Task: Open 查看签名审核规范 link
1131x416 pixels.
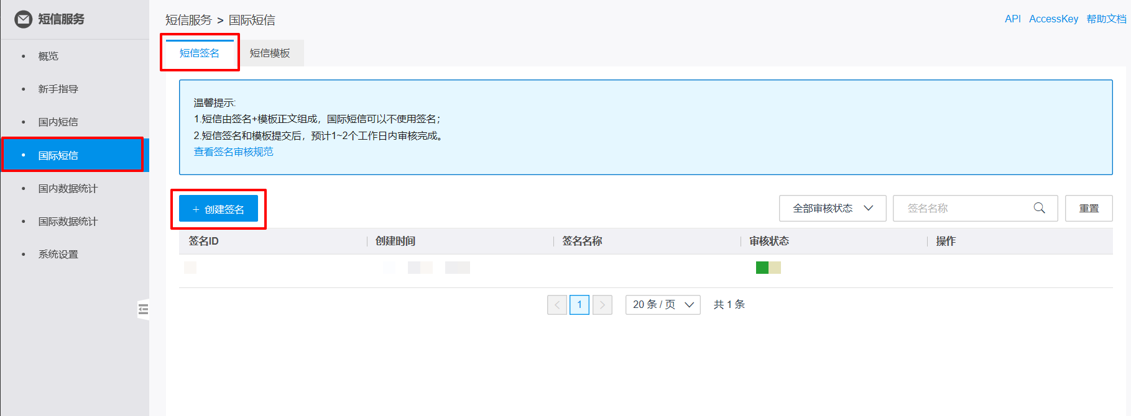Action: point(234,151)
